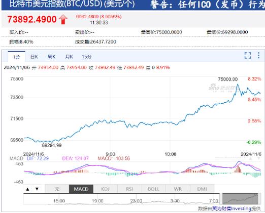Click the small down arrow above MACD panel

(259, 158)
